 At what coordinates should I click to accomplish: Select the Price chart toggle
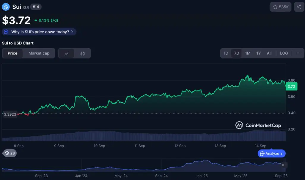click(x=12, y=53)
